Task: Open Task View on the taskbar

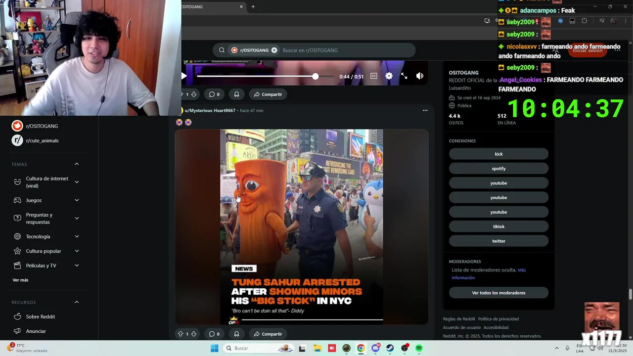Action: (302, 348)
